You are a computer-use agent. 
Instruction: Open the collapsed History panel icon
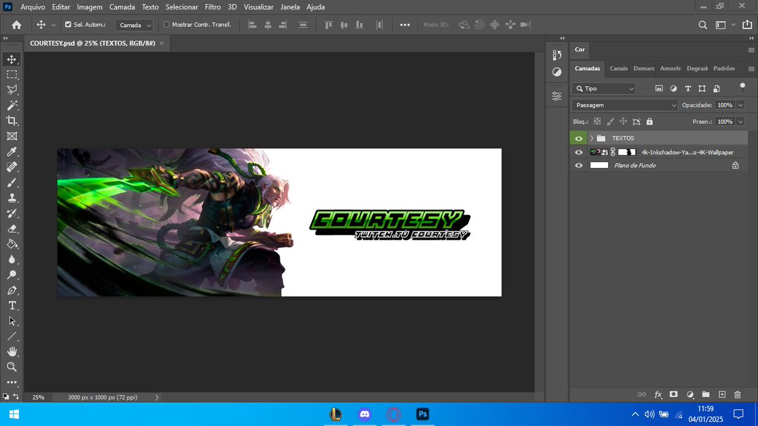556,56
